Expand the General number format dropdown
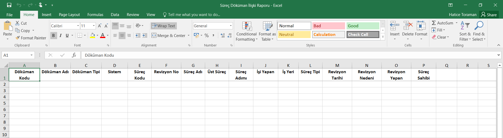 231,26
